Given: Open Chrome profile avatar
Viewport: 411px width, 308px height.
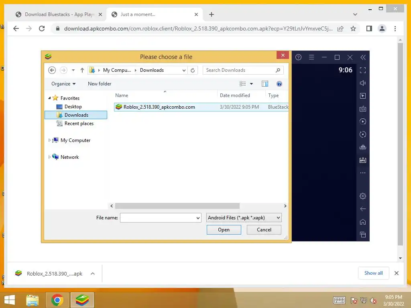Looking at the screenshot, I should point(382,28).
